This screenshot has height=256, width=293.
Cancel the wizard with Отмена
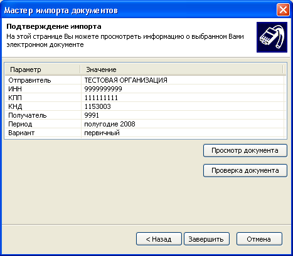pyautogui.click(x=259, y=239)
